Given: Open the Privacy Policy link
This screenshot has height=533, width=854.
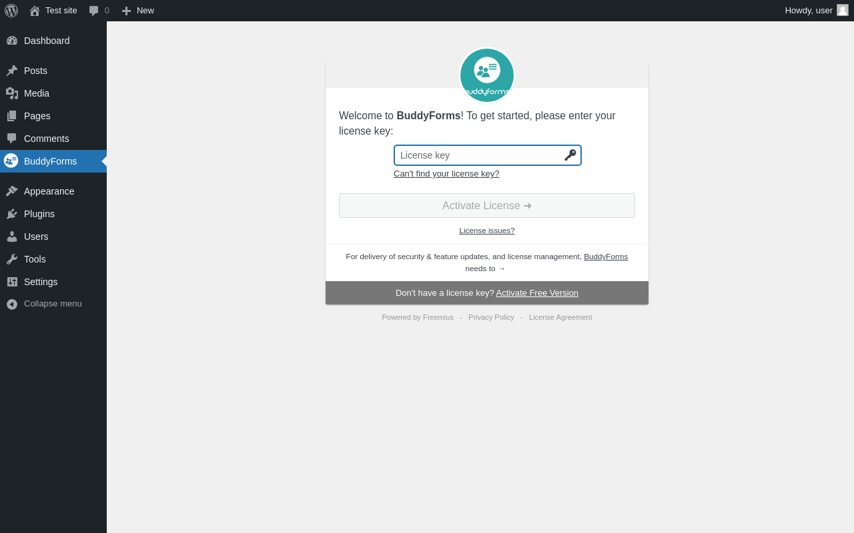Looking at the screenshot, I should click(491, 317).
